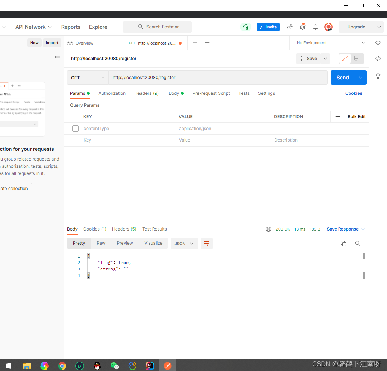387x371 pixels.
Task: Switch to the Headers (9) request tab
Action: [x=146, y=93]
